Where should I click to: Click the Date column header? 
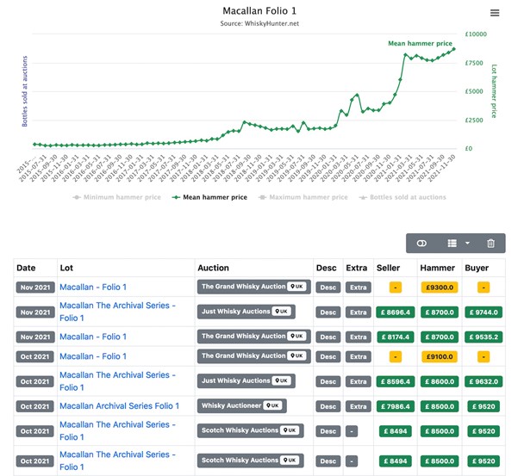click(x=27, y=268)
